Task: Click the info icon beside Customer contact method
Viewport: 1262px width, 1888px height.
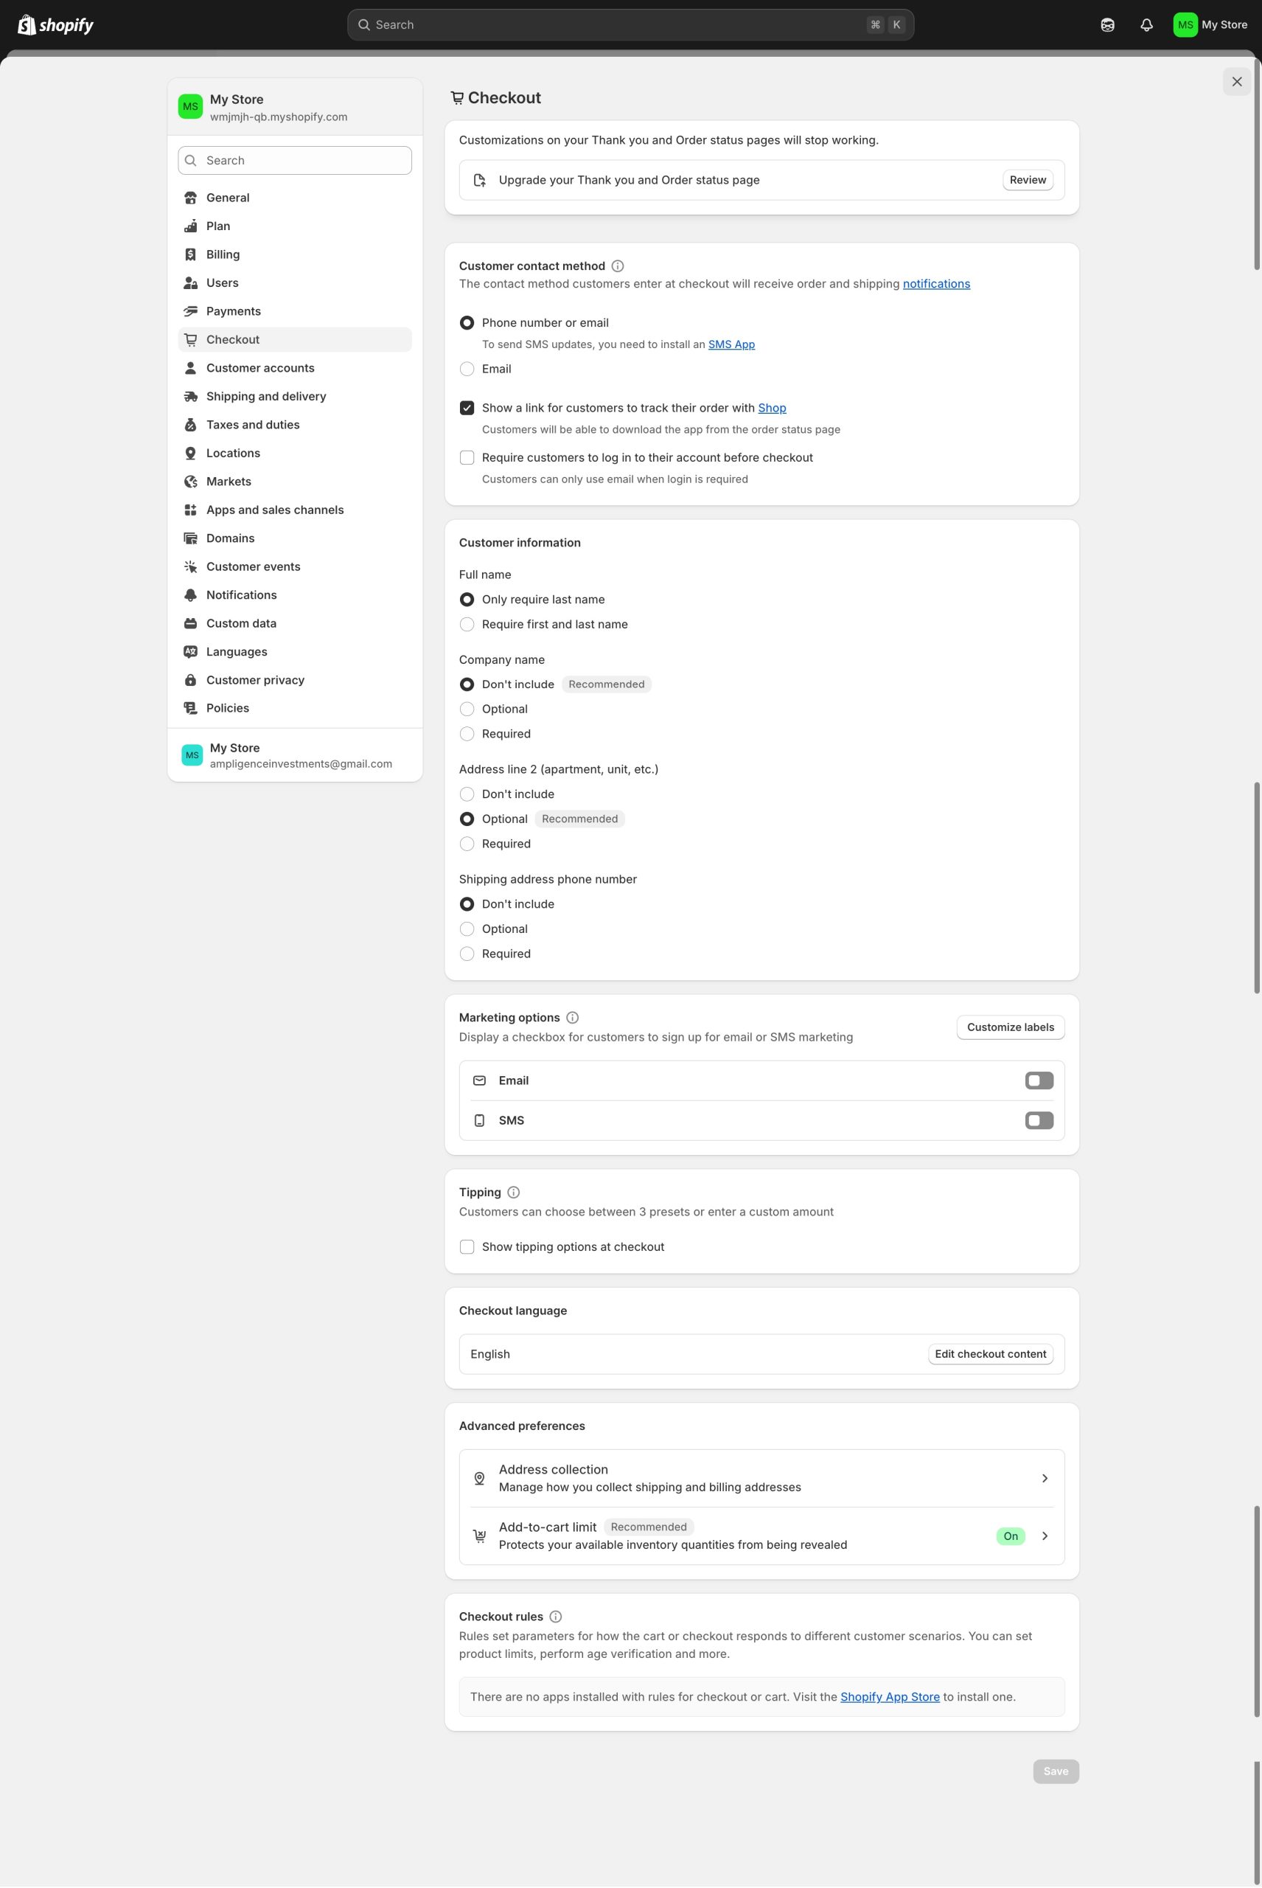Action: coord(617,266)
